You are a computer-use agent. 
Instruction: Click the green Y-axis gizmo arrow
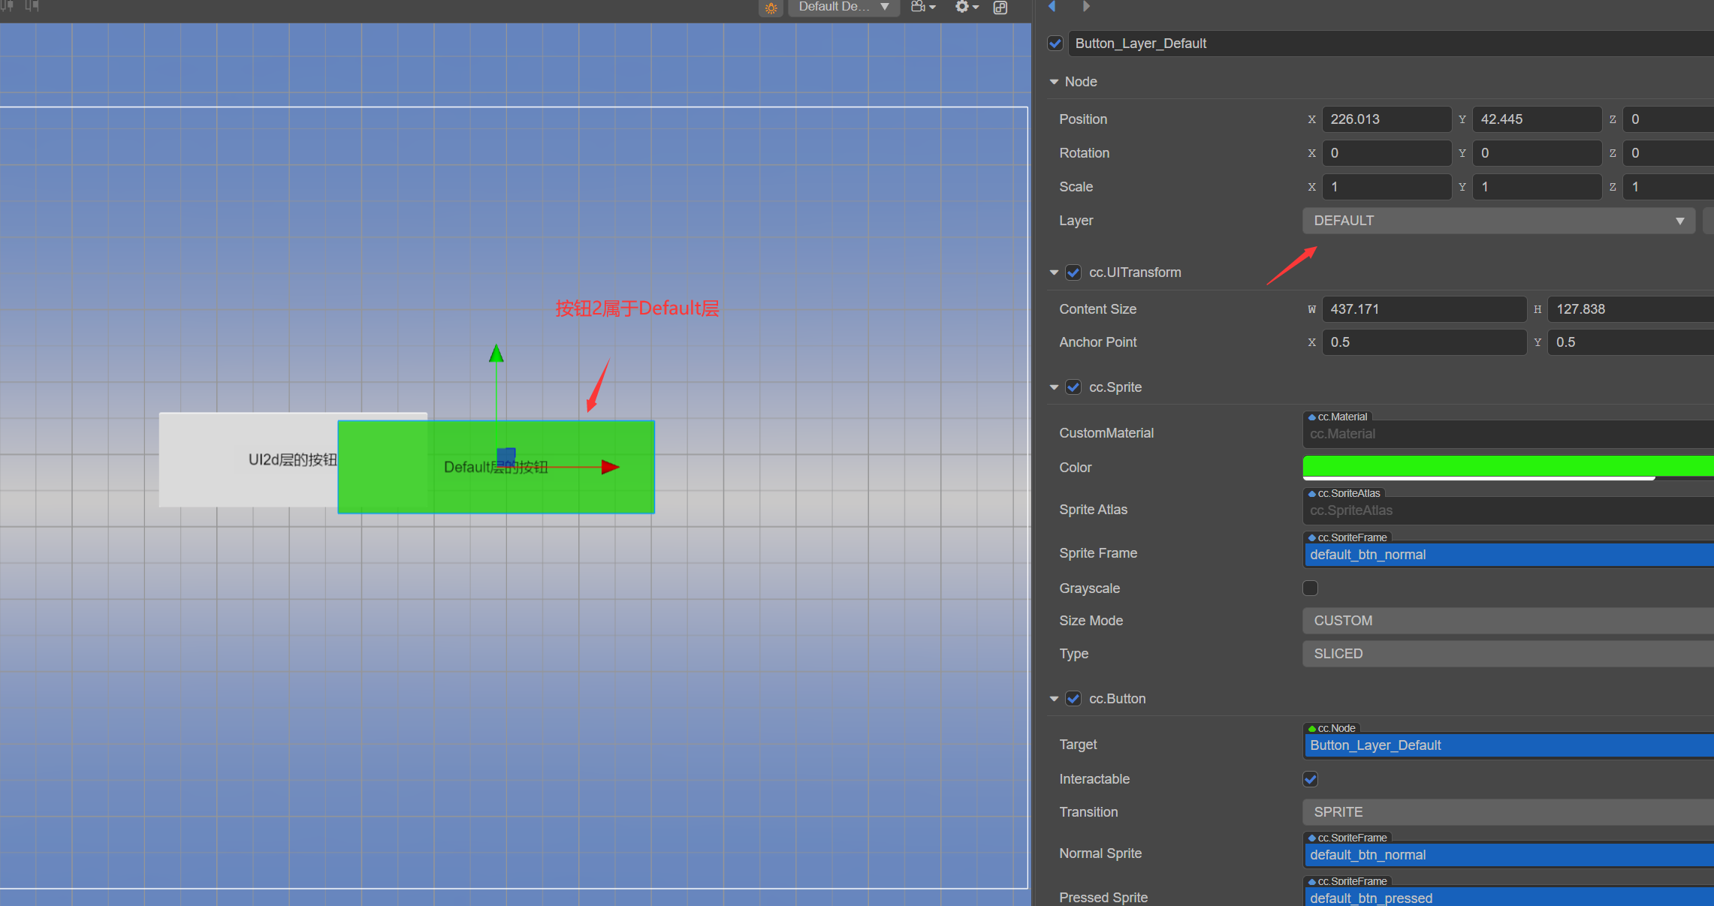pos(496,354)
